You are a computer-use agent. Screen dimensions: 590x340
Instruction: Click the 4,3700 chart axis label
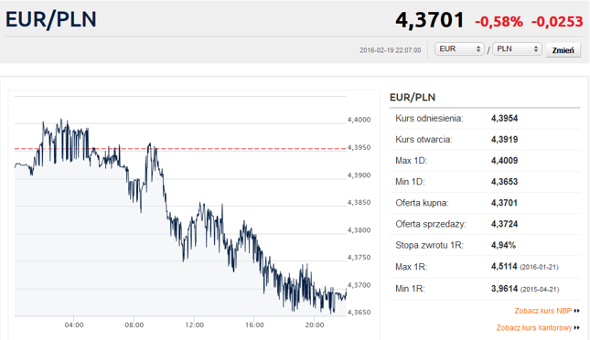pyautogui.click(x=359, y=285)
